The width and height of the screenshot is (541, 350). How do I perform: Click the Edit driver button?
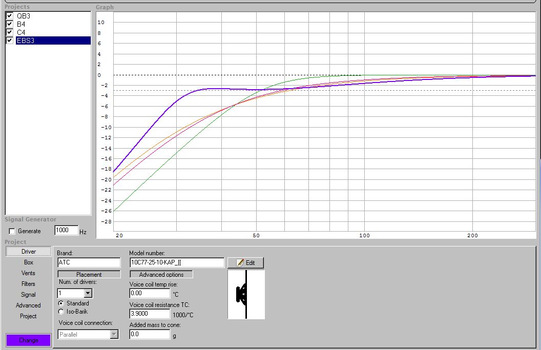246,263
